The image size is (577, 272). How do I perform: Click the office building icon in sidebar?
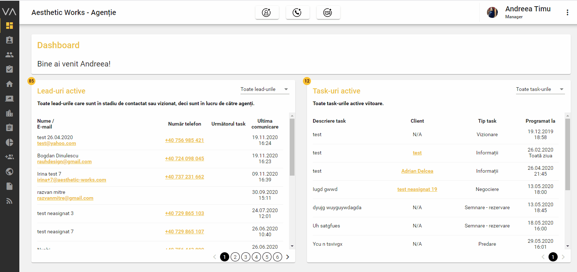coord(9,113)
